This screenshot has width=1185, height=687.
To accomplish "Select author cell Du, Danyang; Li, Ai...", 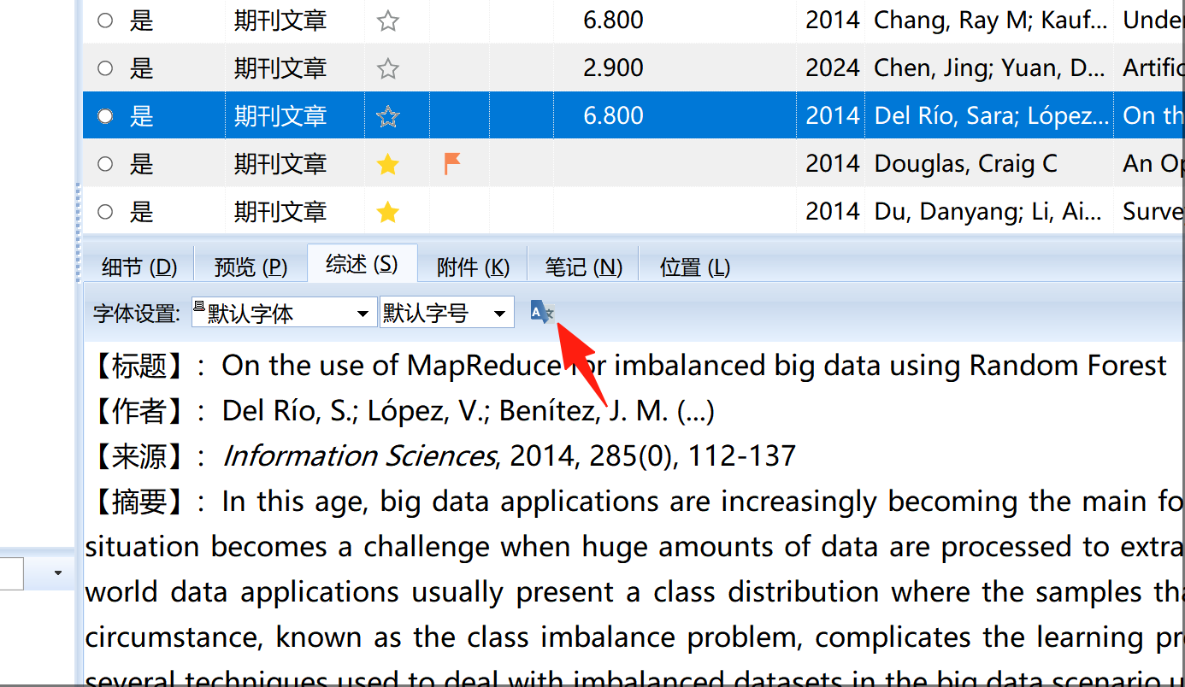I will (x=990, y=212).
